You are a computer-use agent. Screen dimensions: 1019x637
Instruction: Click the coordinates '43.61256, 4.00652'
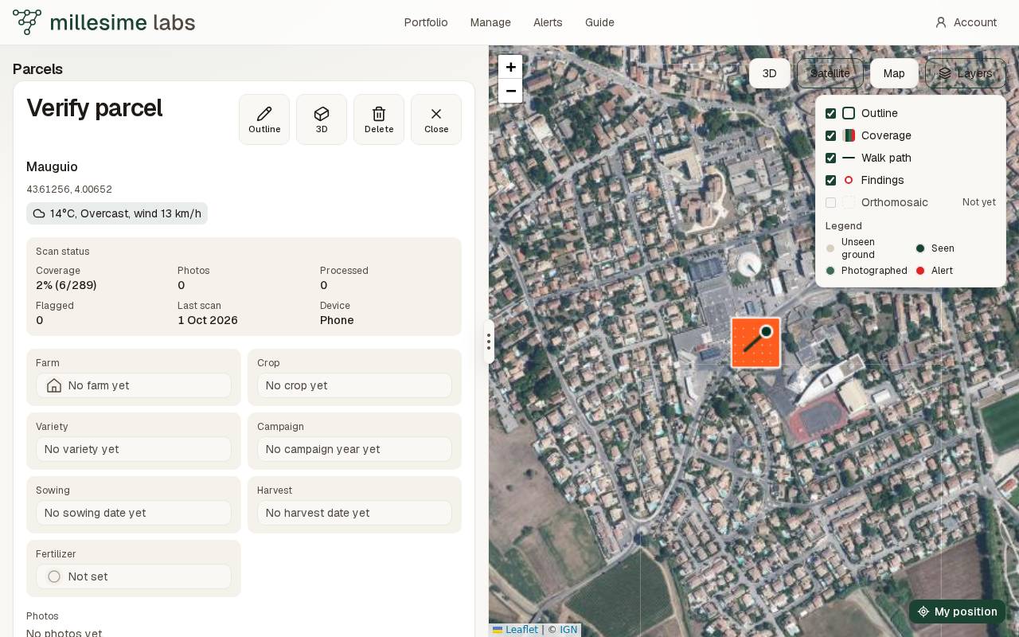pyautogui.click(x=69, y=190)
